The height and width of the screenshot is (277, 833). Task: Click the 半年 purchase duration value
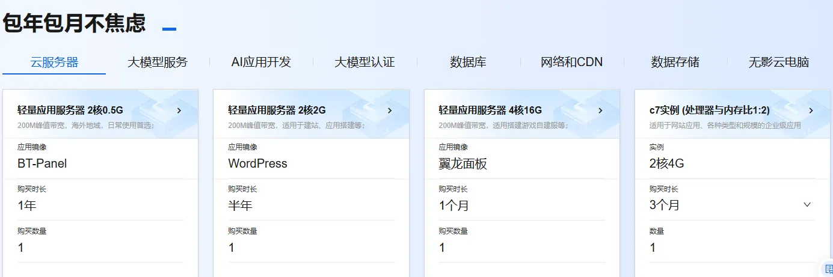240,205
